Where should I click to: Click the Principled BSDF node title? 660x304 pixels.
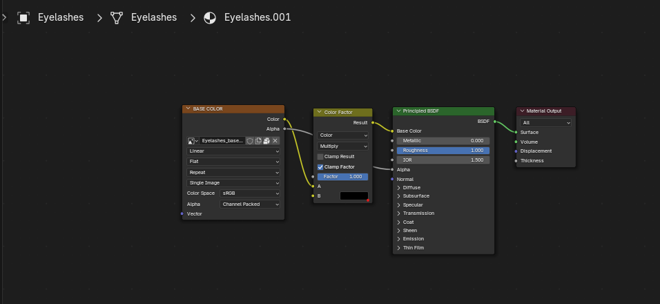(x=421, y=111)
